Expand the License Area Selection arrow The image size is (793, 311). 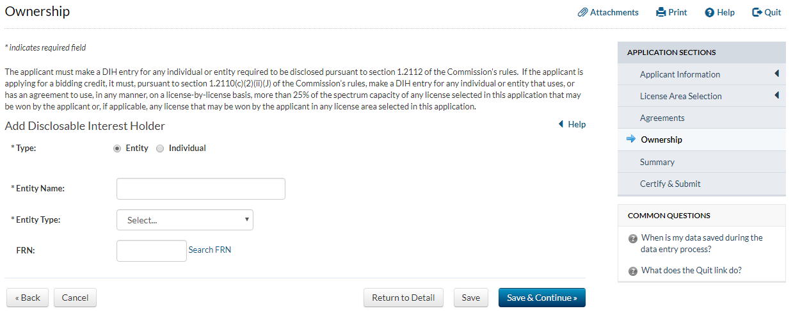pos(776,96)
